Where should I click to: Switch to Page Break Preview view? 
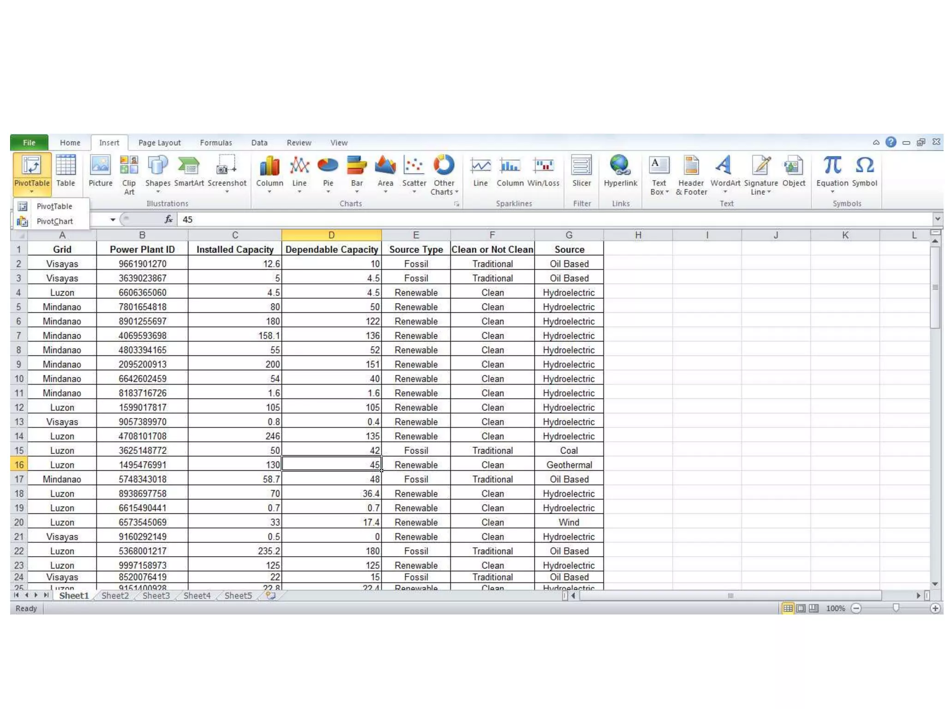(x=813, y=608)
